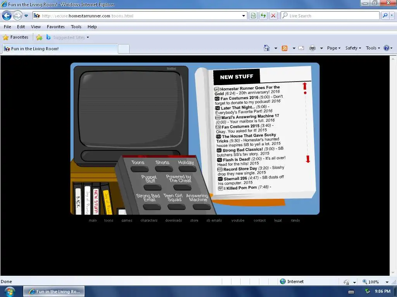This screenshot has height=297, width=397.
Task: Open the Help menu
Action: [92, 27]
